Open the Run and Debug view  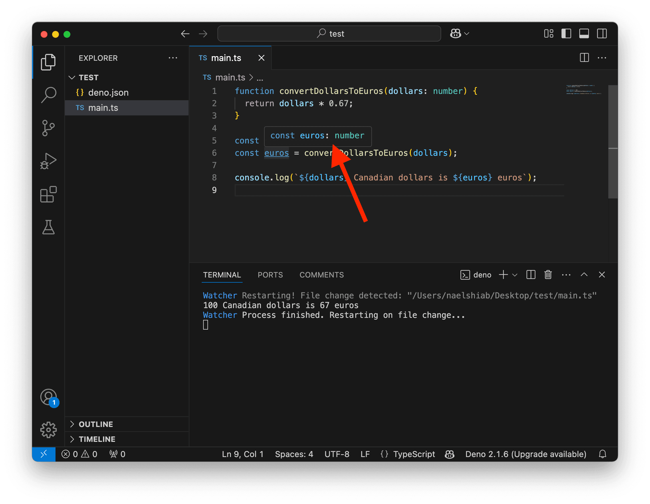[x=49, y=161]
